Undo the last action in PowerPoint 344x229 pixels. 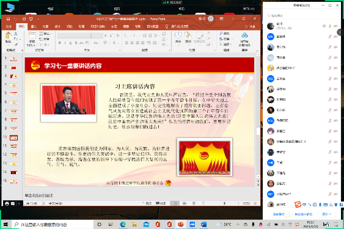click(15, 19)
